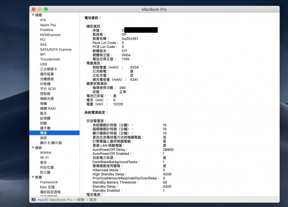Screen dimensions: 288x207
Task: Select SPI in the sidebar
Action: (43, 54)
